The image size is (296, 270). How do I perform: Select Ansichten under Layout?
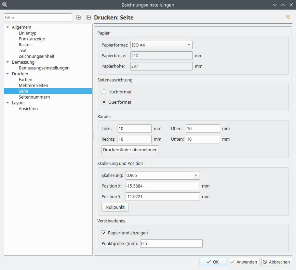coord(28,108)
